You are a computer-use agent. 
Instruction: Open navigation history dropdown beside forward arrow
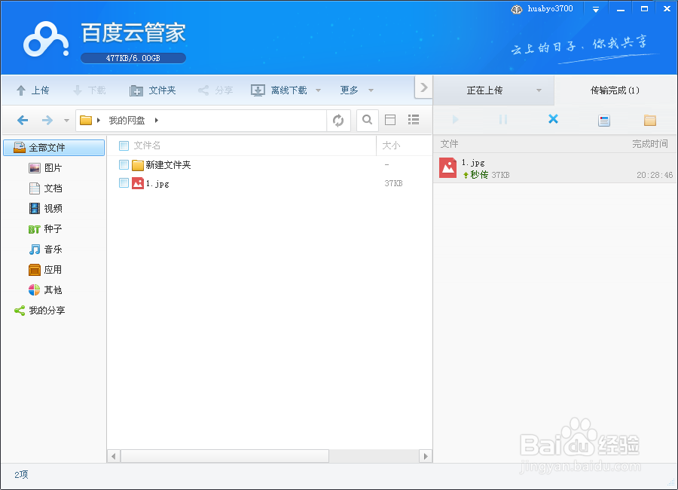(66, 120)
